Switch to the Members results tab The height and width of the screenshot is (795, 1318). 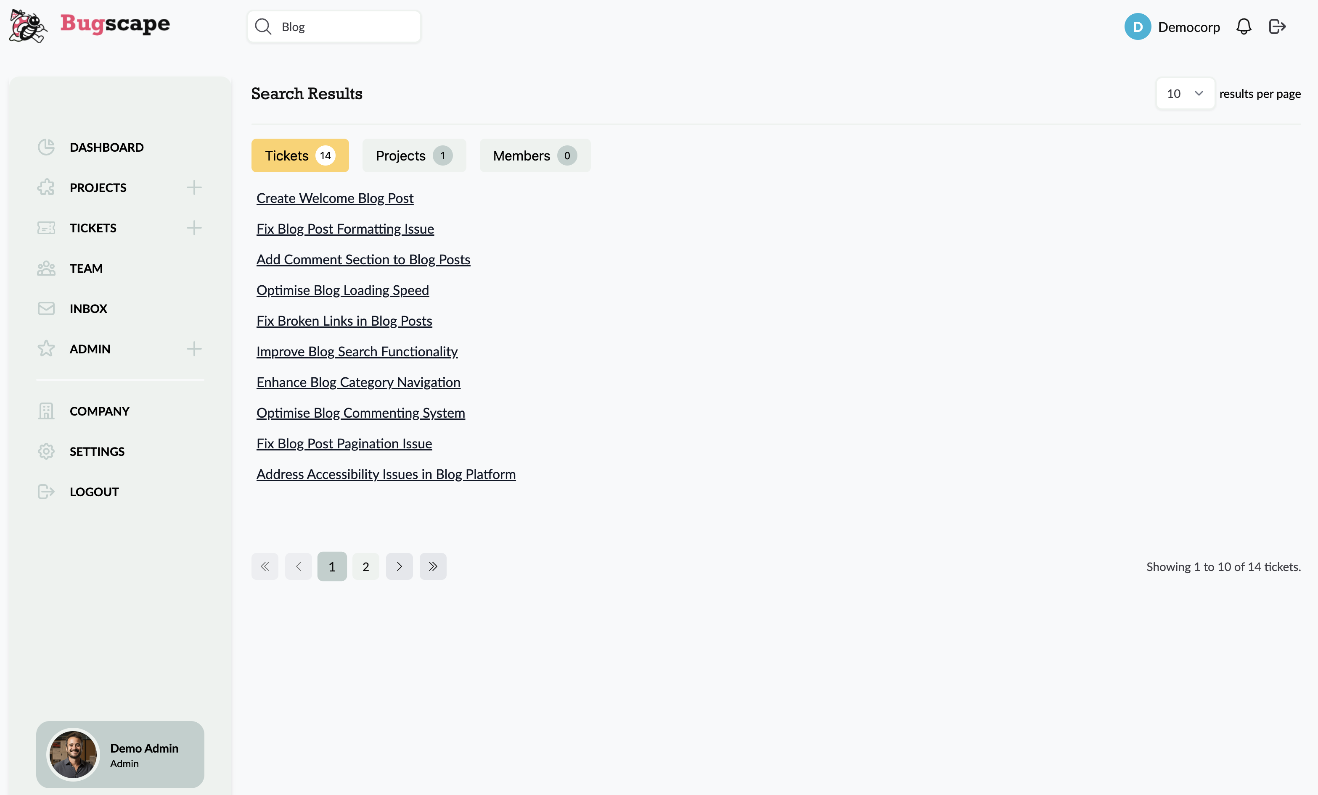pos(535,155)
